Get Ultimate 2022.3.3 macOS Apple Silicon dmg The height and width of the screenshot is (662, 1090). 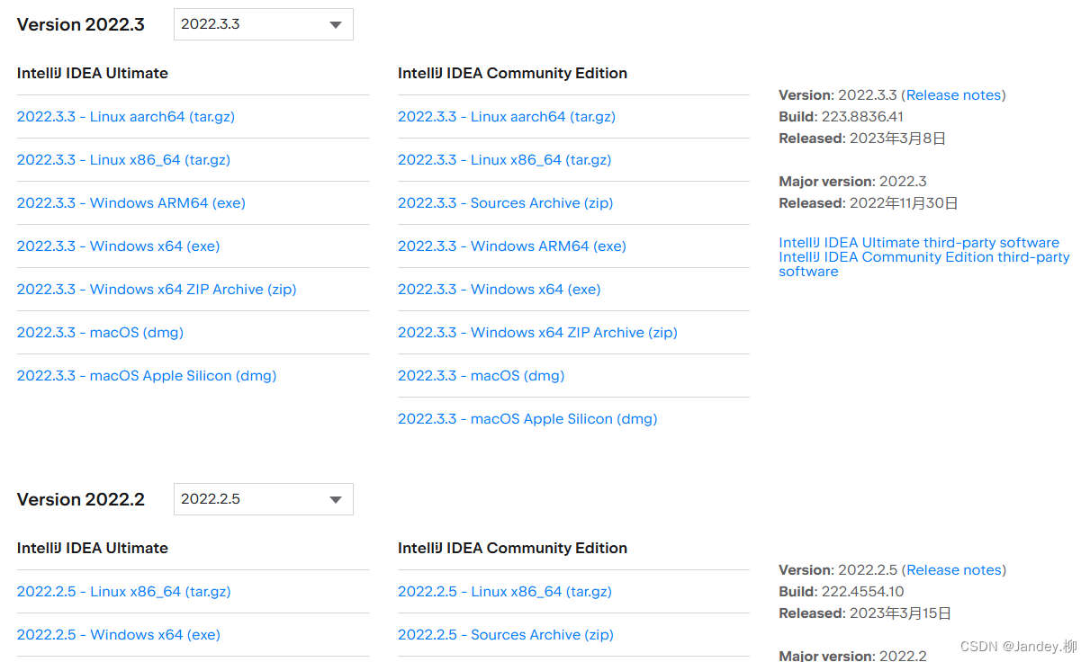point(146,376)
